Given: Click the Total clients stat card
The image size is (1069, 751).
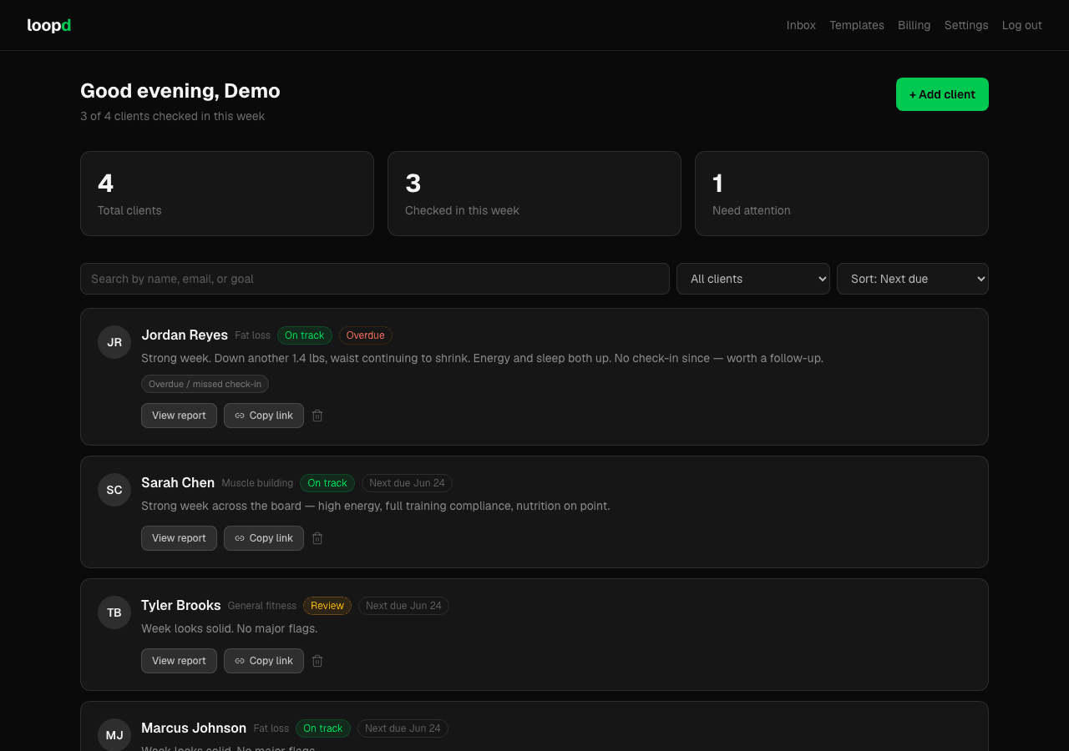Looking at the screenshot, I should click(x=227, y=194).
